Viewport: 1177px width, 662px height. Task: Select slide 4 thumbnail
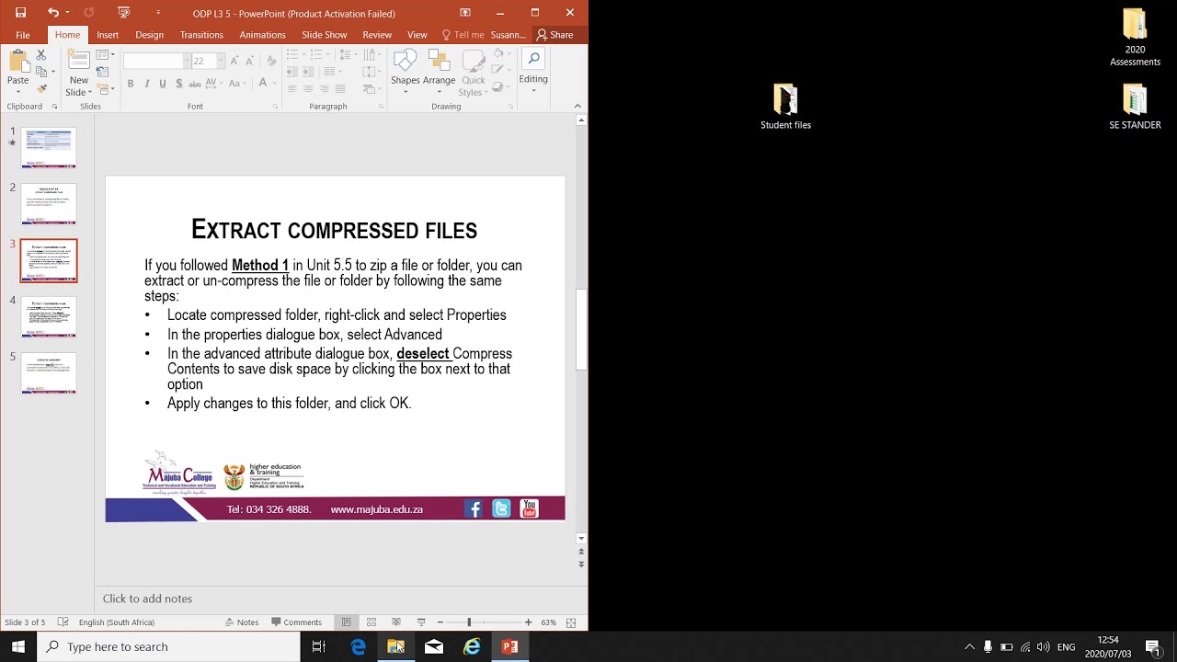[x=49, y=317]
